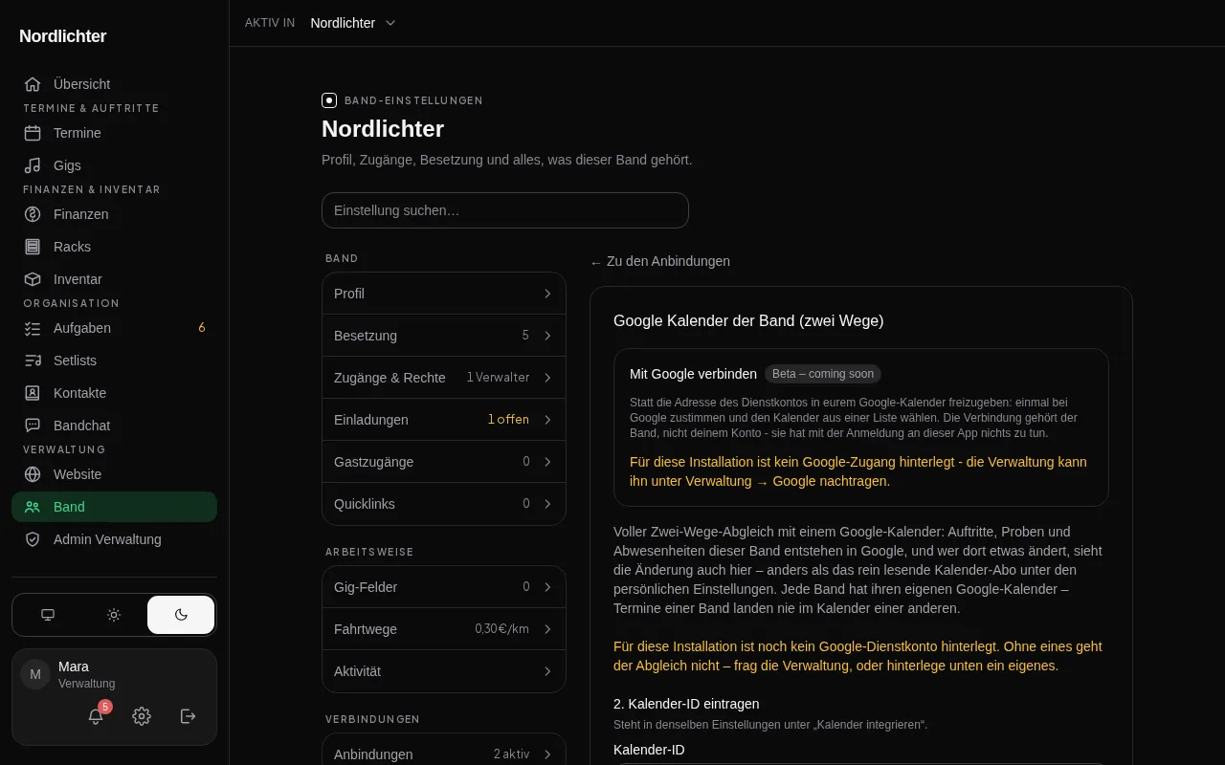Click the calendar icon for Termine
Viewport: 1225px width, 765px height.
coord(33,133)
